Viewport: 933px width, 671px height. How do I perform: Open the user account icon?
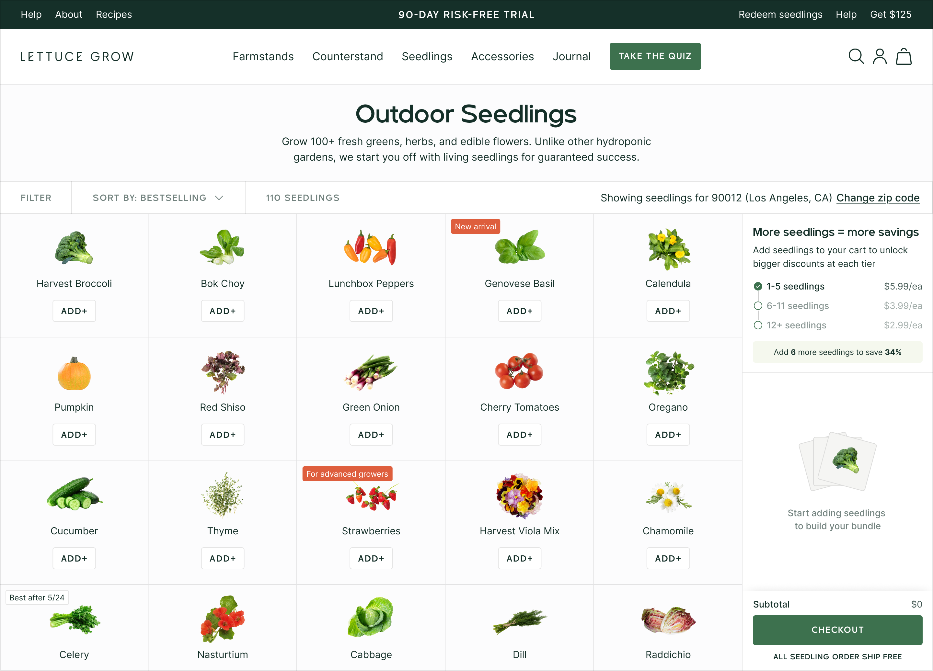pyautogui.click(x=880, y=56)
